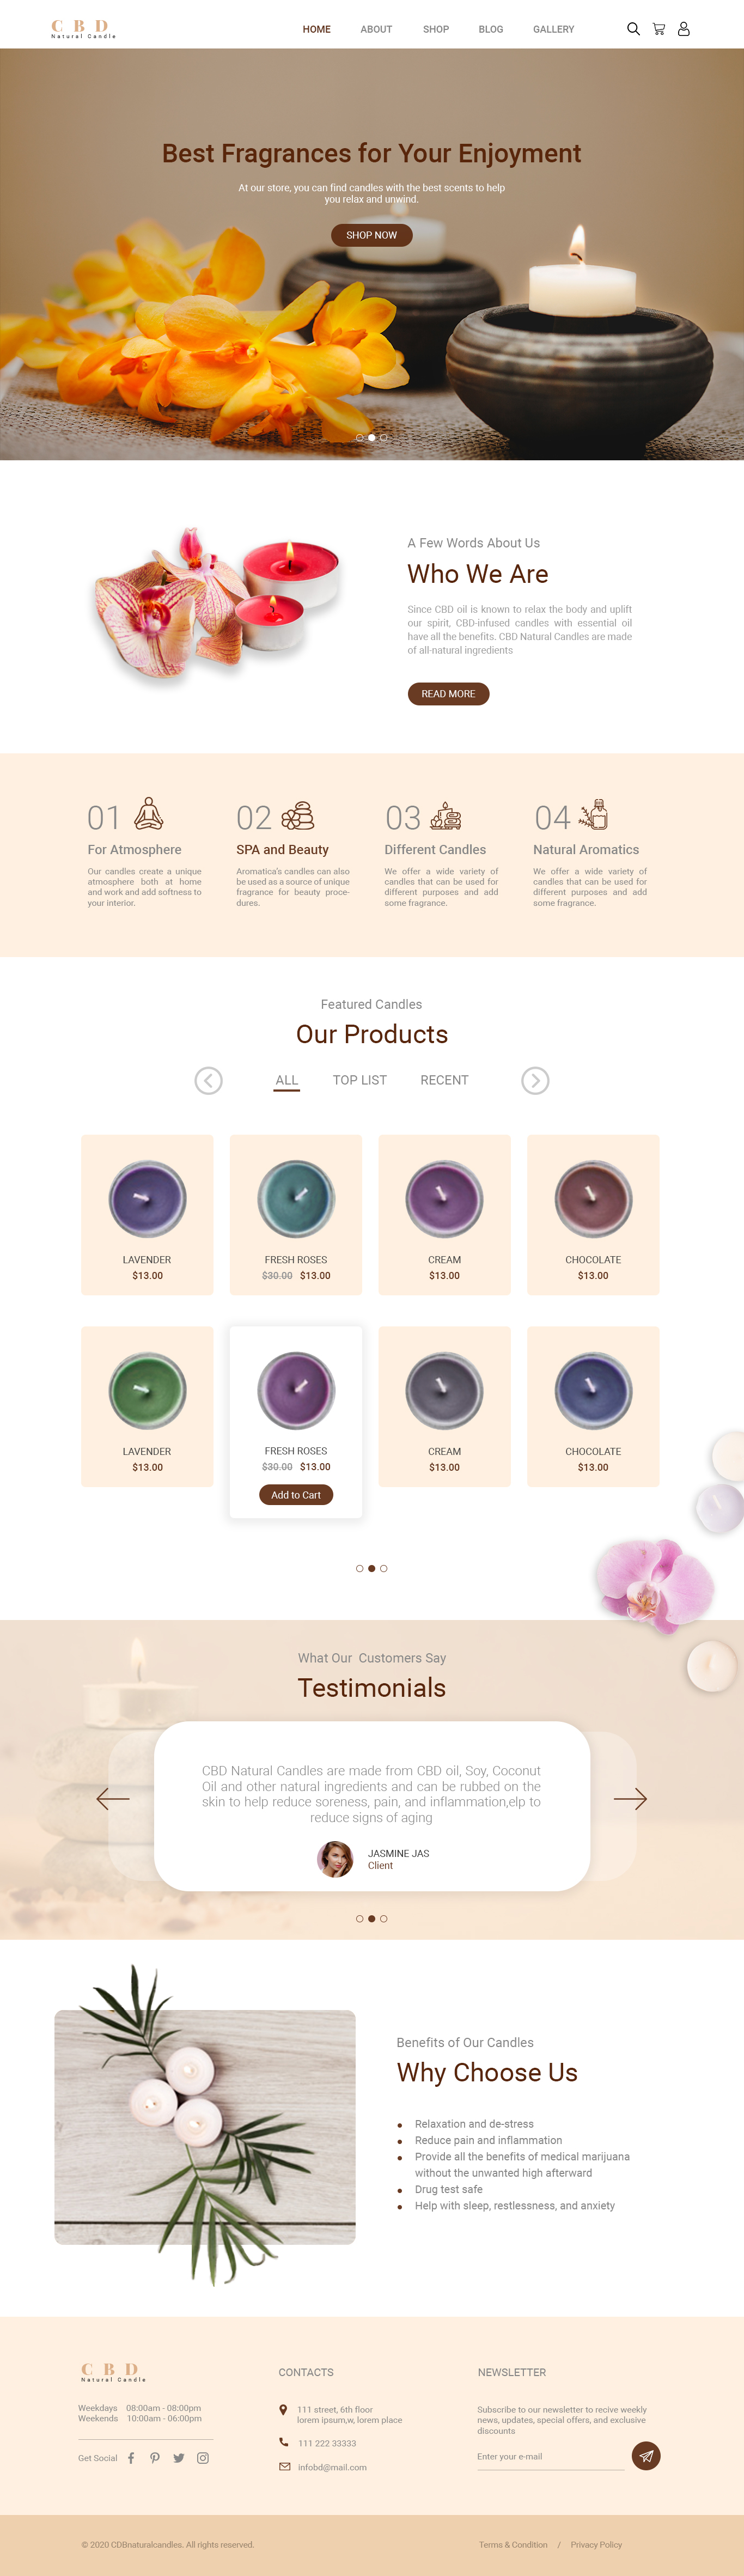Select the first hero slider dot
Screen dimensions: 744x2576
(x=360, y=438)
